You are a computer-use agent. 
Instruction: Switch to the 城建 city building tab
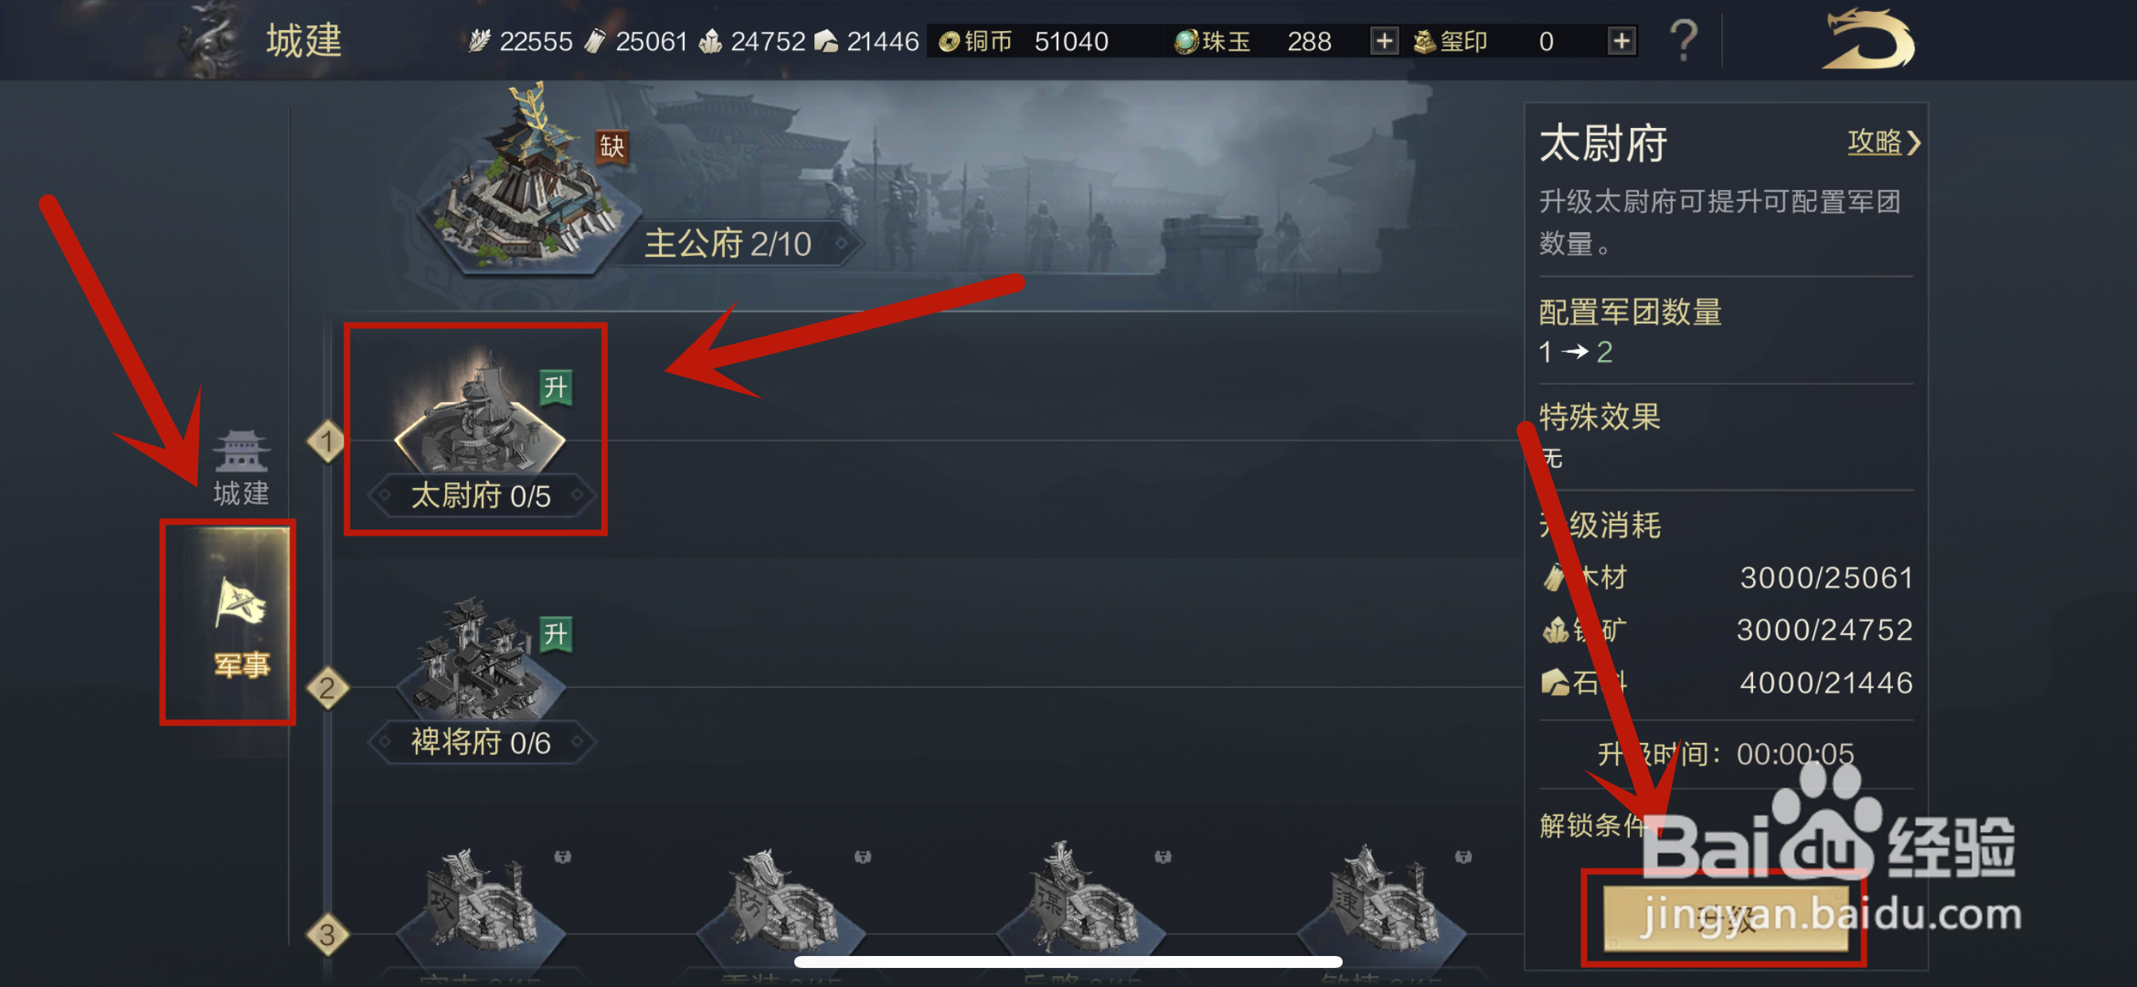pyautogui.click(x=241, y=469)
